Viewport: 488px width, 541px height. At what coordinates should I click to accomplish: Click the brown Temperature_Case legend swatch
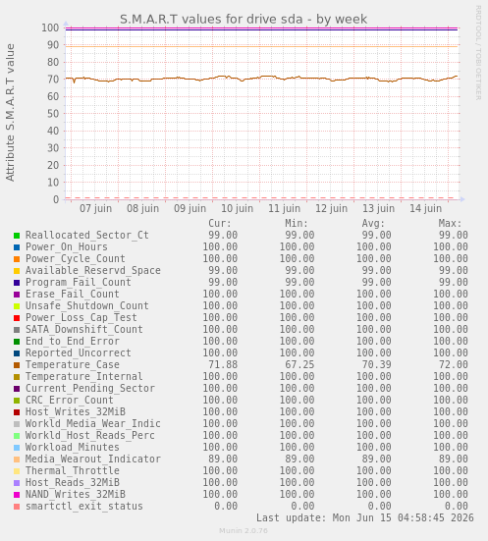[17, 365]
